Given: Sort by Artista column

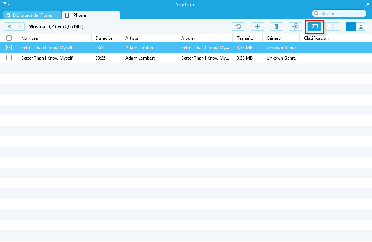Looking at the screenshot, I should point(149,38).
